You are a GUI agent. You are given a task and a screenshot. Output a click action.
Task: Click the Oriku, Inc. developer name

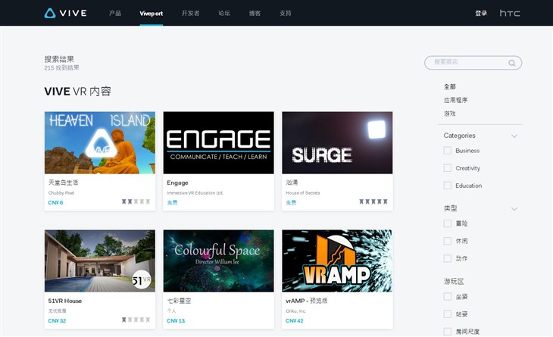point(295,311)
